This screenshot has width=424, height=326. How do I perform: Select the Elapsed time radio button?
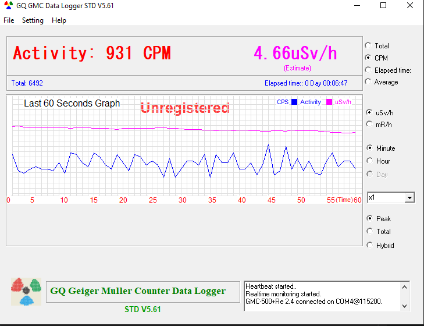(368, 70)
